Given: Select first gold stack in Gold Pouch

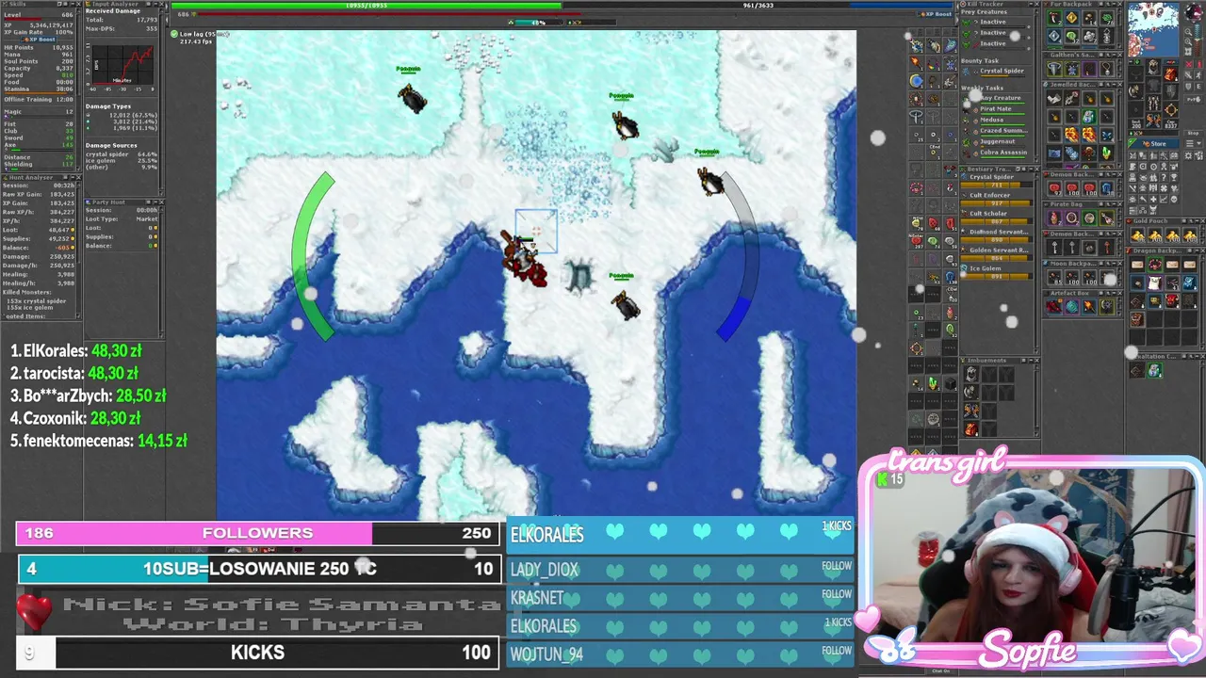Looking at the screenshot, I should click(1137, 236).
